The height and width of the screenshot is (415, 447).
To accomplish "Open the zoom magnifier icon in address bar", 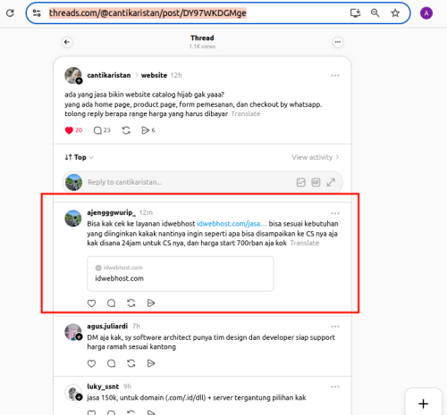I will pyautogui.click(x=375, y=13).
